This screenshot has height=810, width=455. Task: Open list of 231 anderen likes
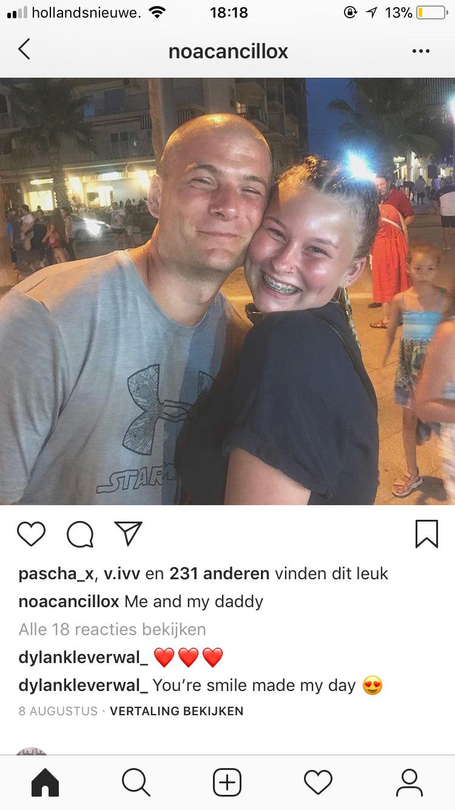click(220, 573)
